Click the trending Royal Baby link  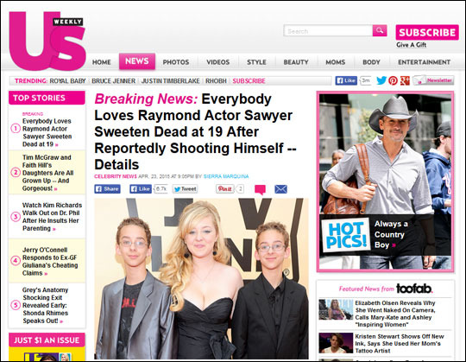click(x=67, y=81)
